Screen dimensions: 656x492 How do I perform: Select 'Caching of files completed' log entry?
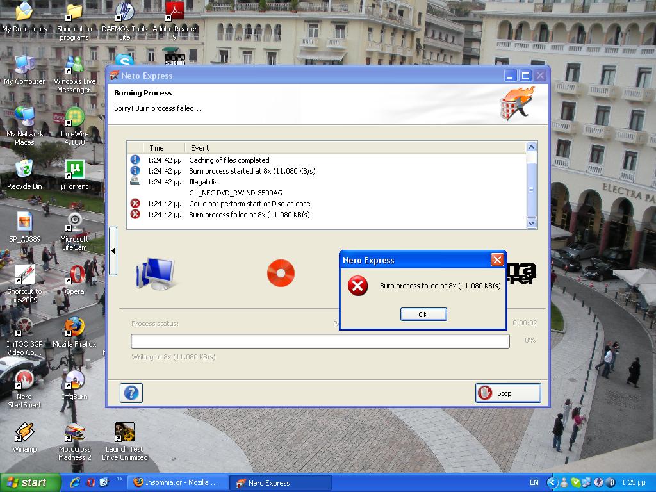(327, 160)
